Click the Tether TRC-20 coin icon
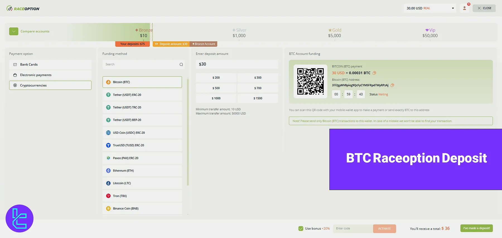The height and width of the screenshot is (238, 502). pyautogui.click(x=108, y=107)
